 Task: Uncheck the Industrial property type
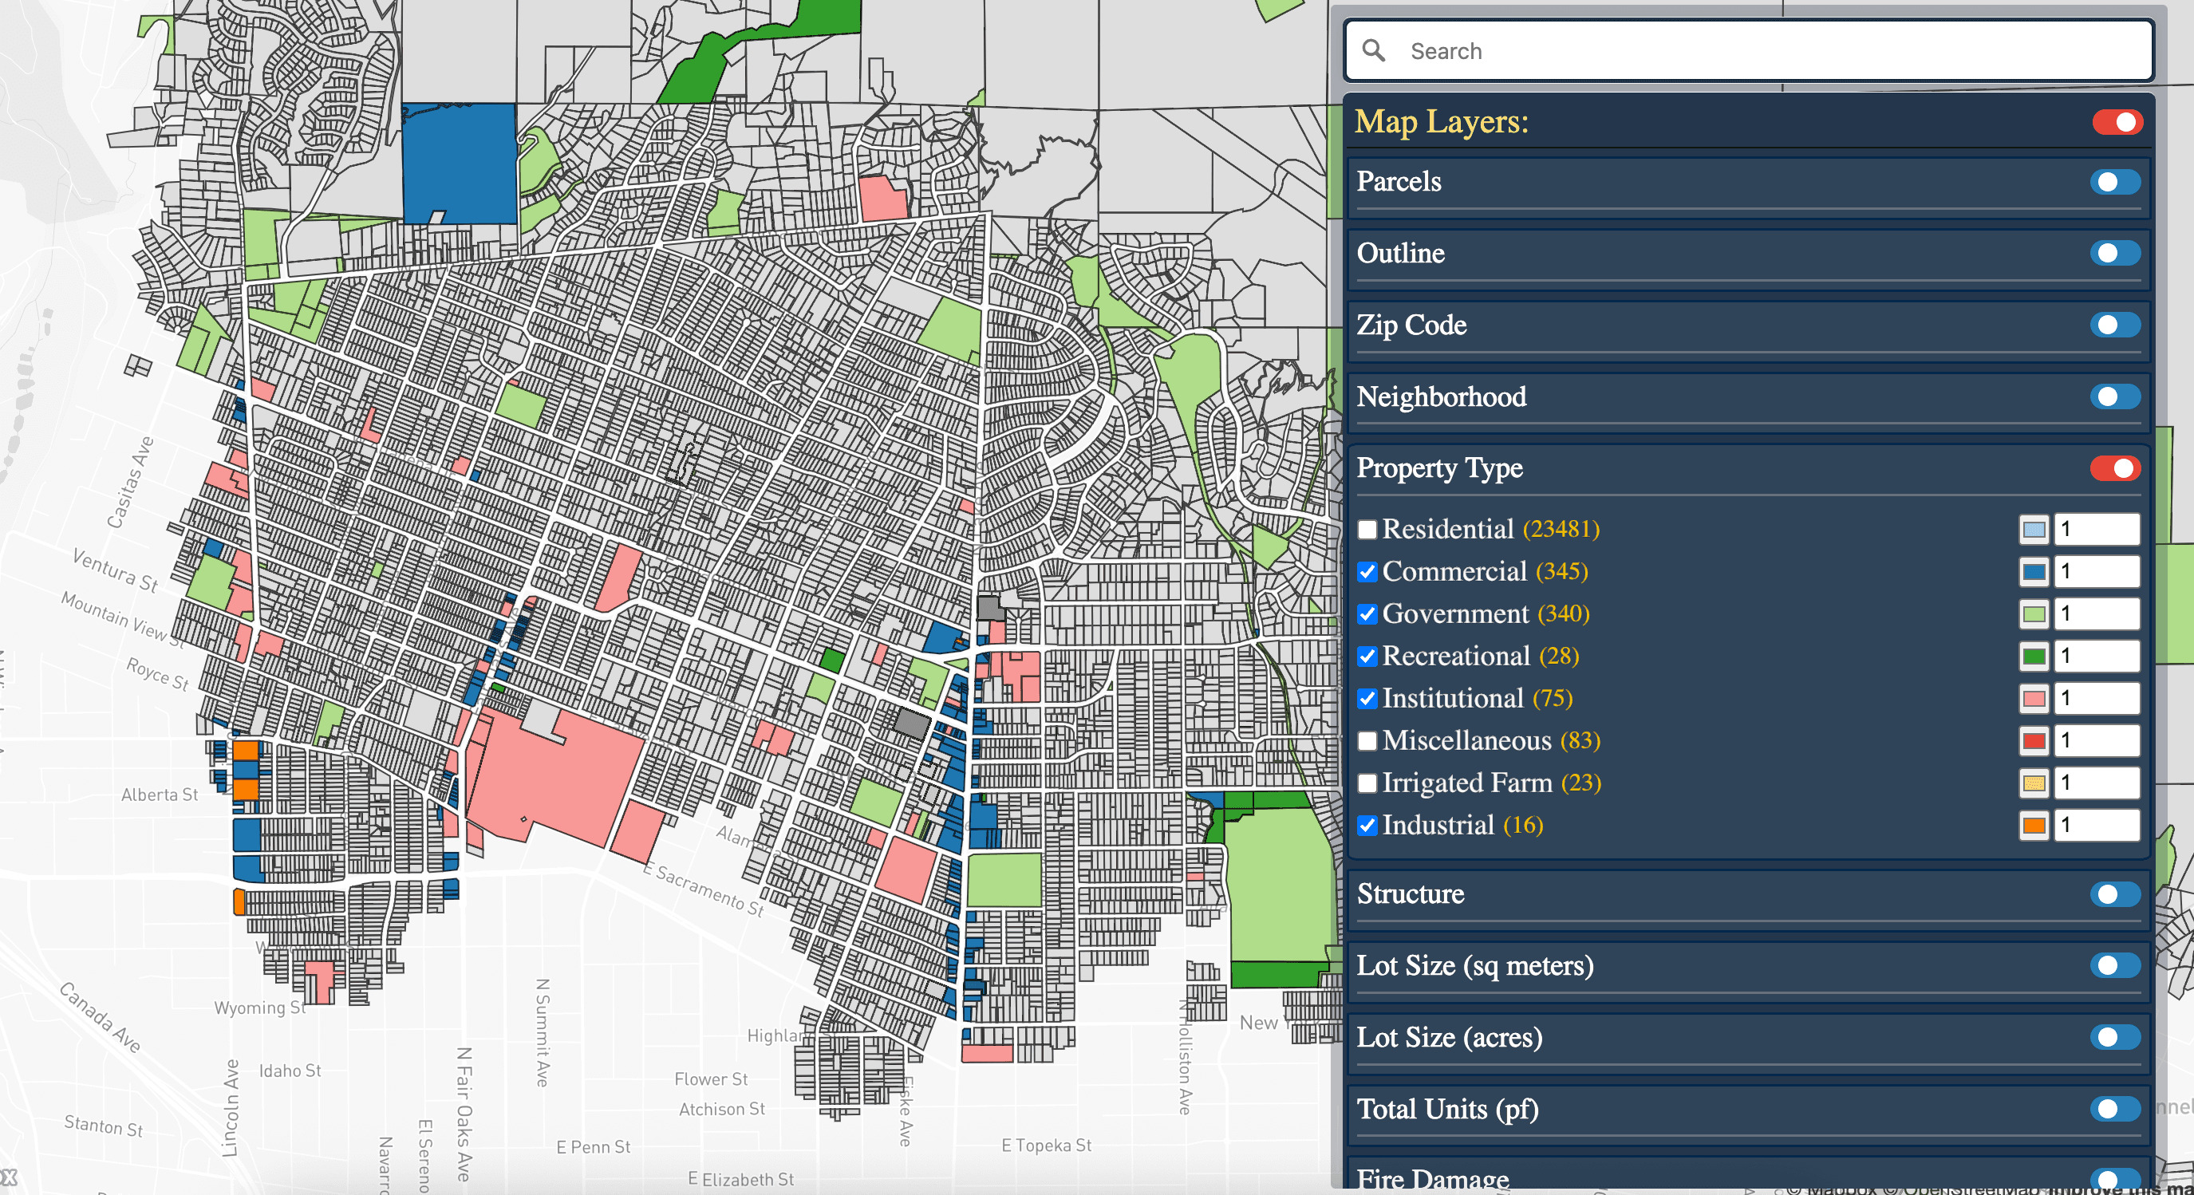coord(1367,825)
